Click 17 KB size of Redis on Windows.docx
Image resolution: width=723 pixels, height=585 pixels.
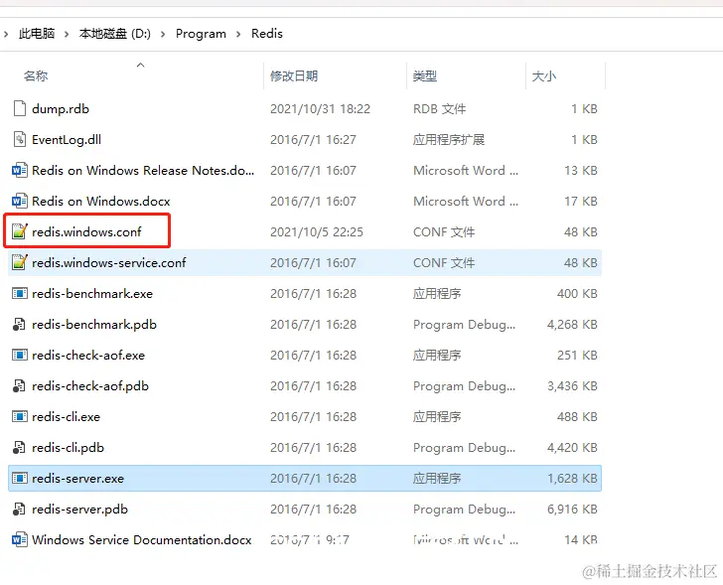coord(581,202)
